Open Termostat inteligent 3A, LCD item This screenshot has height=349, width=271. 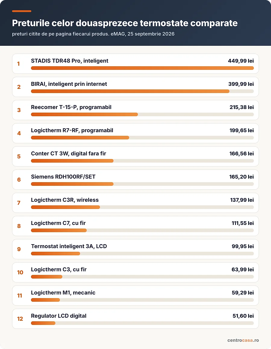(135, 249)
